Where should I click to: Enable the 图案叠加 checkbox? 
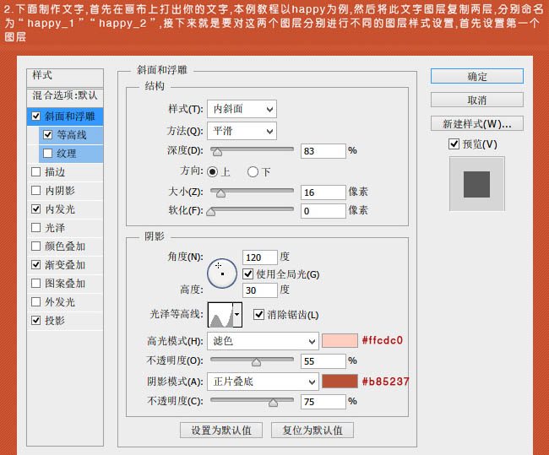(36, 283)
